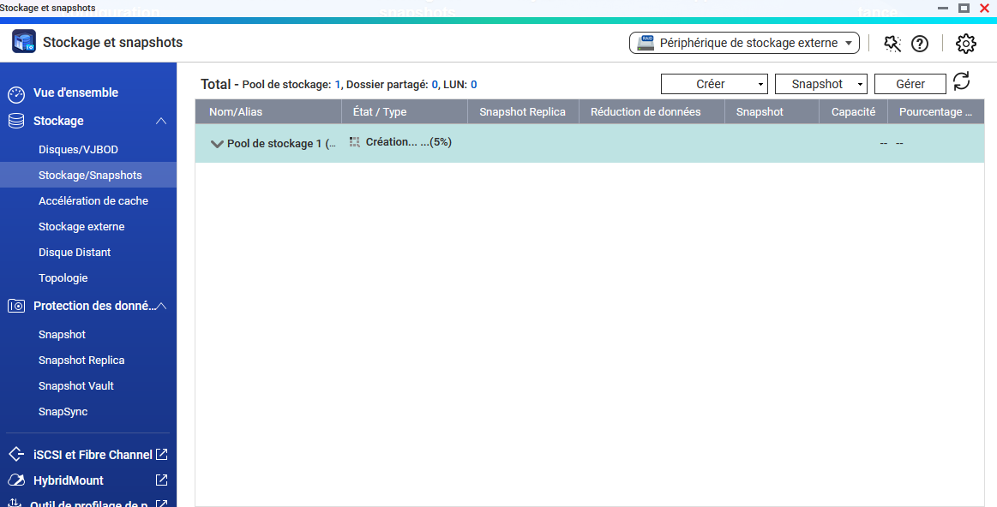
Task: Open the settings gear icon
Action: pos(965,44)
